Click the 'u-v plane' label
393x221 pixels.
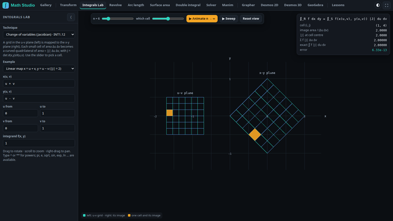pos(185,93)
